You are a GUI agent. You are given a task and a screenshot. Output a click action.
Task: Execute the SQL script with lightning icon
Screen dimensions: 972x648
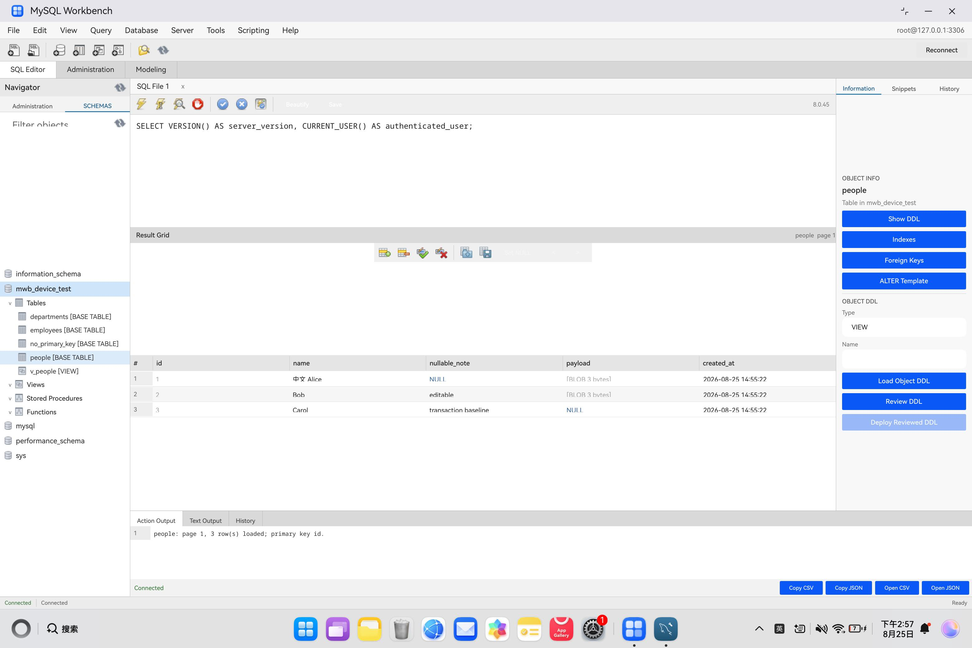point(141,104)
